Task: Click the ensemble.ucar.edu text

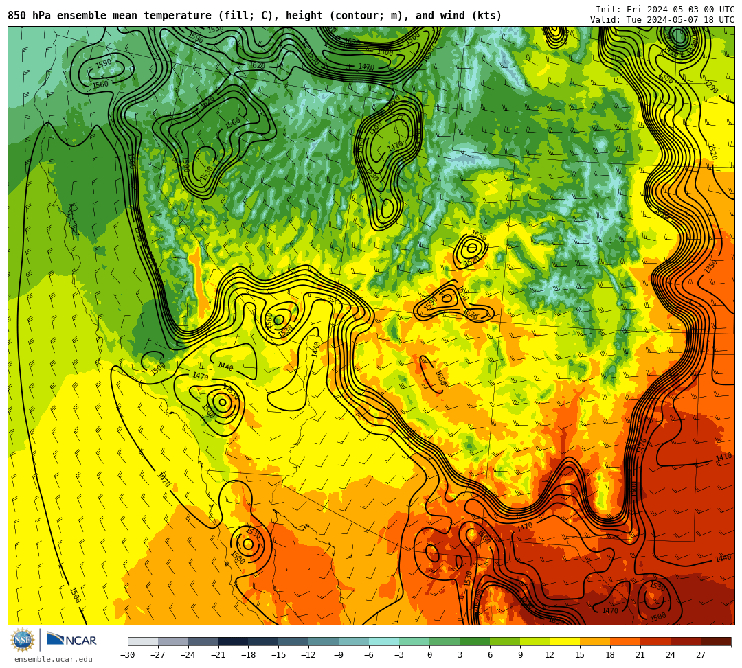Action: point(54,659)
